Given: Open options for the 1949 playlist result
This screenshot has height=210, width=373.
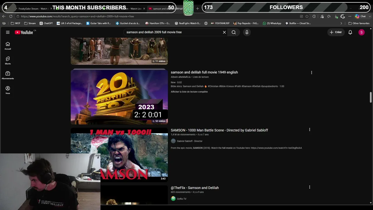Looking at the screenshot, I should coord(312,73).
